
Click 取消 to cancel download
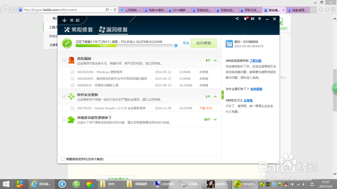pos(186,43)
